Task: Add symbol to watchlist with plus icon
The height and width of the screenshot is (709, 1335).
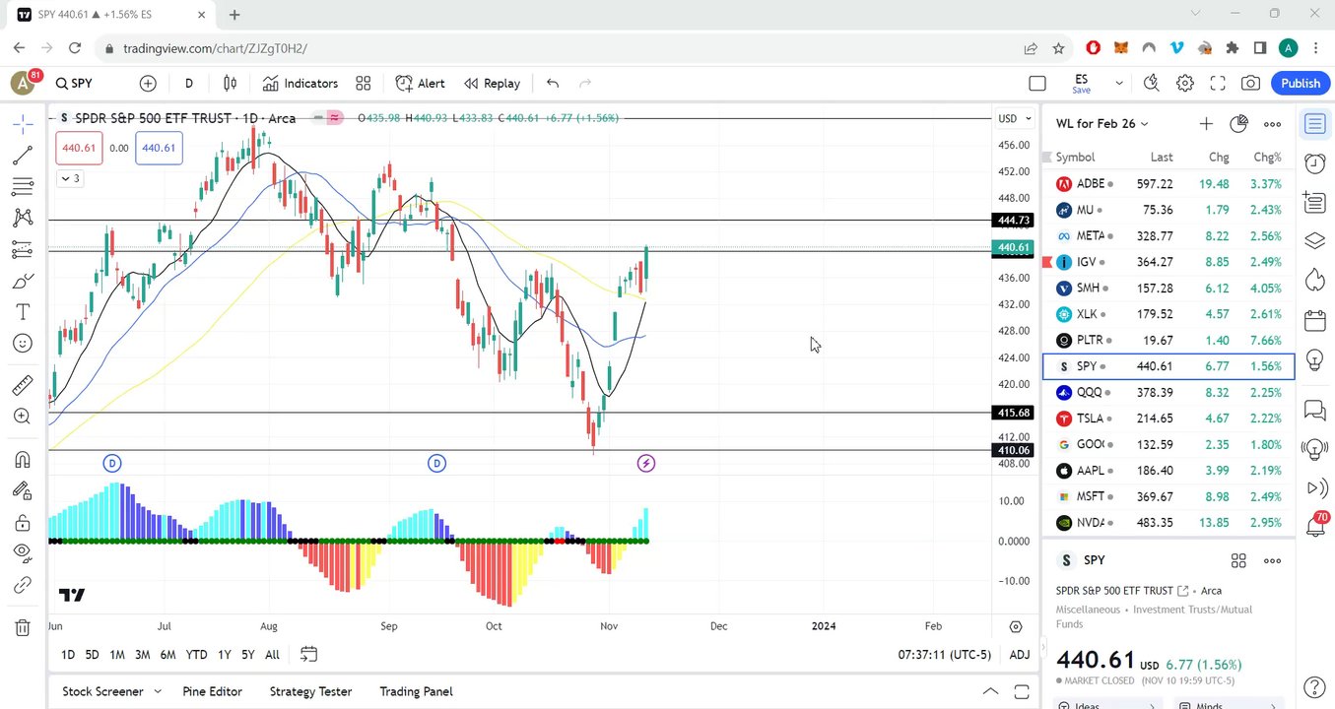Action: [x=1206, y=124]
